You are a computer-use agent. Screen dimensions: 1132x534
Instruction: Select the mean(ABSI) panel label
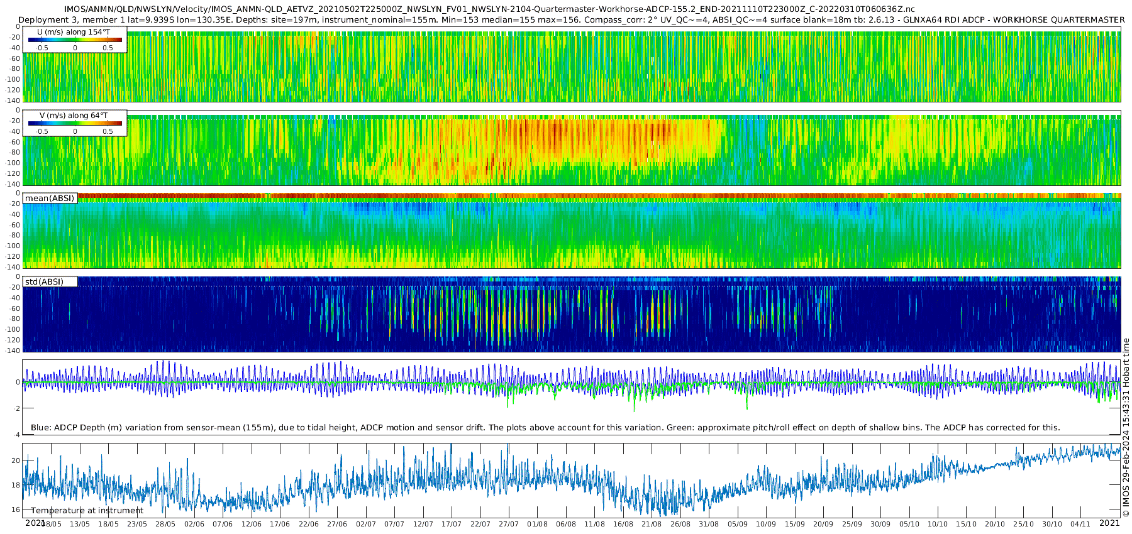(x=50, y=198)
